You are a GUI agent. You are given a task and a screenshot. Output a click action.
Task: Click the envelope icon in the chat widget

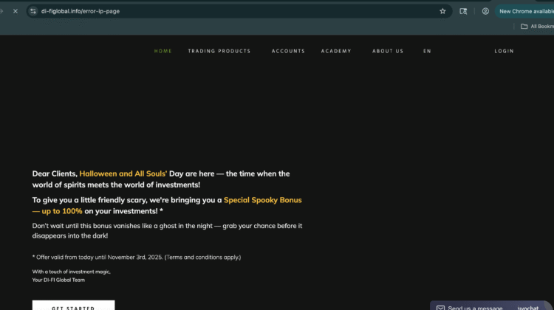coord(440,307)
